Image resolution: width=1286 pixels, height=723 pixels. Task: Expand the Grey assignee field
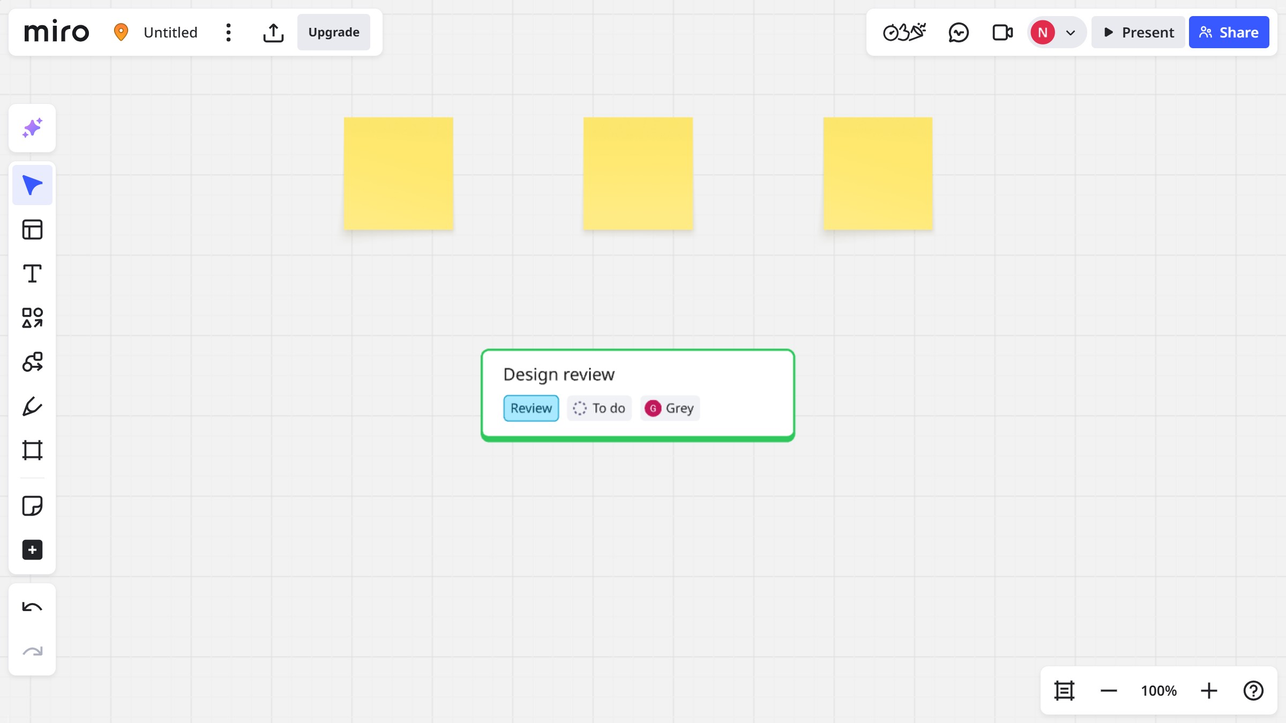pyautogui.click(x=669, y=408)
